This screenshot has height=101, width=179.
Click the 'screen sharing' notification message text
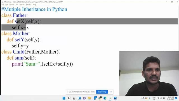pyautogui.click(x=82, y=92)
